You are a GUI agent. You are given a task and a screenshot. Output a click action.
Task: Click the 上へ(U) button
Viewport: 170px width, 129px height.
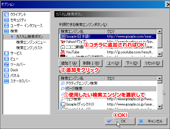[x=113, y=63]
